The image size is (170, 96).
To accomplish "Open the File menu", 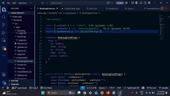I will coord(8,3).
